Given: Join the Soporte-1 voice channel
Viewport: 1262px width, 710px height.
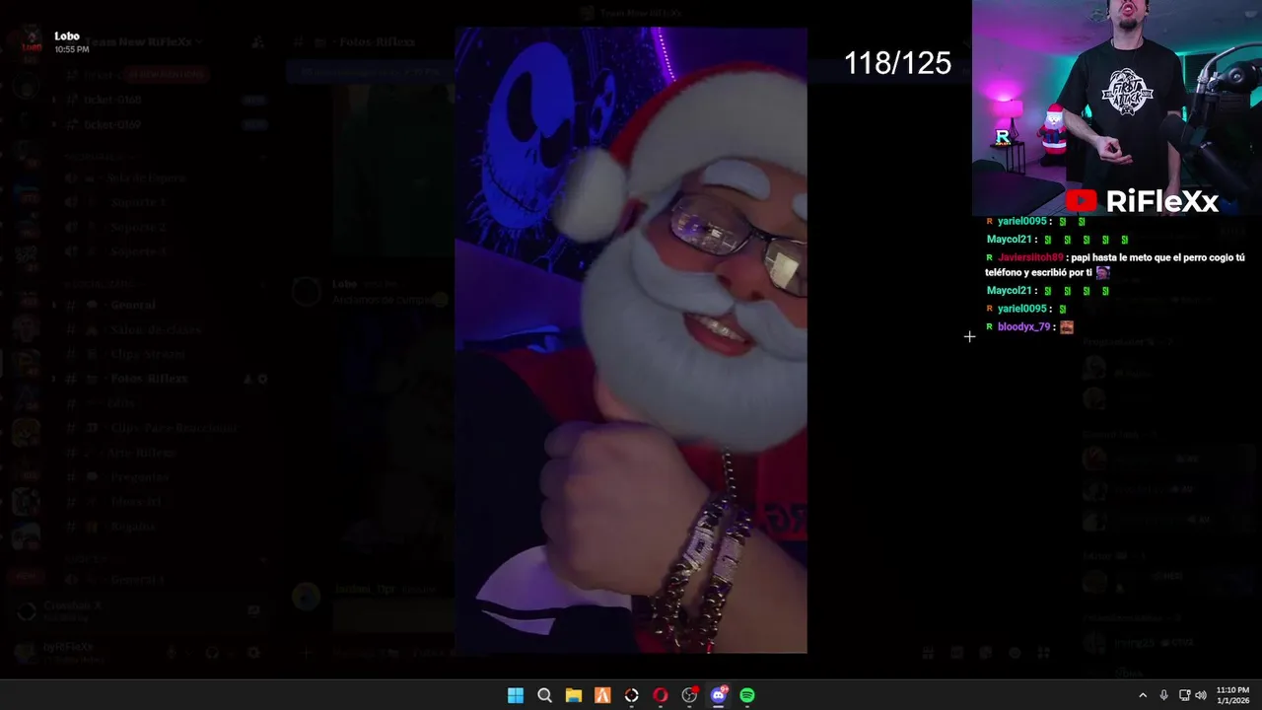Looking at the screenshot, I should tap(138, 202).
